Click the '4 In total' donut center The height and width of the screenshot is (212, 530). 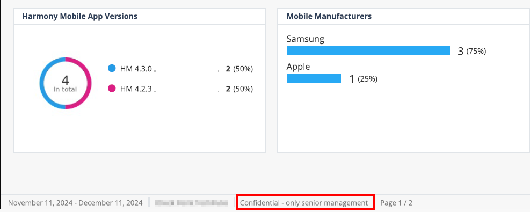[x=65, y=83]
